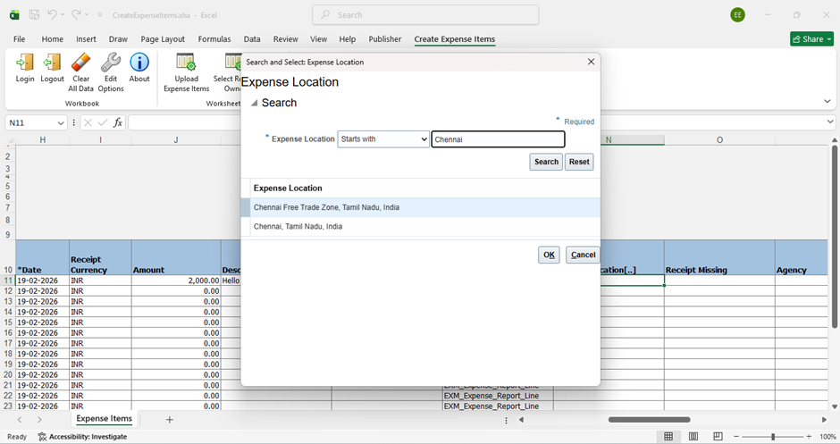Click INR currency cell in row 12
The width and height of the screenshot is (840, 444).
click(100, 291)
